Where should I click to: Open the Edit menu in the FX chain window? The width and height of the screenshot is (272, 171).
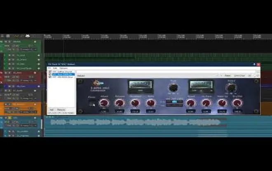point(55,68)
